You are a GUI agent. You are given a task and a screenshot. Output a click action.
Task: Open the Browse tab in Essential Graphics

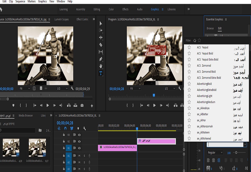tap(210, 28)
